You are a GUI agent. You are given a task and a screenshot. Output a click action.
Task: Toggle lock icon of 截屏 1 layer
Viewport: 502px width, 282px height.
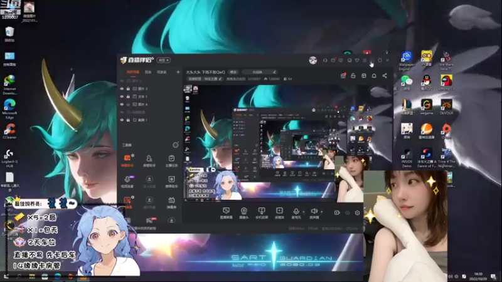click(x=128, y=120)
